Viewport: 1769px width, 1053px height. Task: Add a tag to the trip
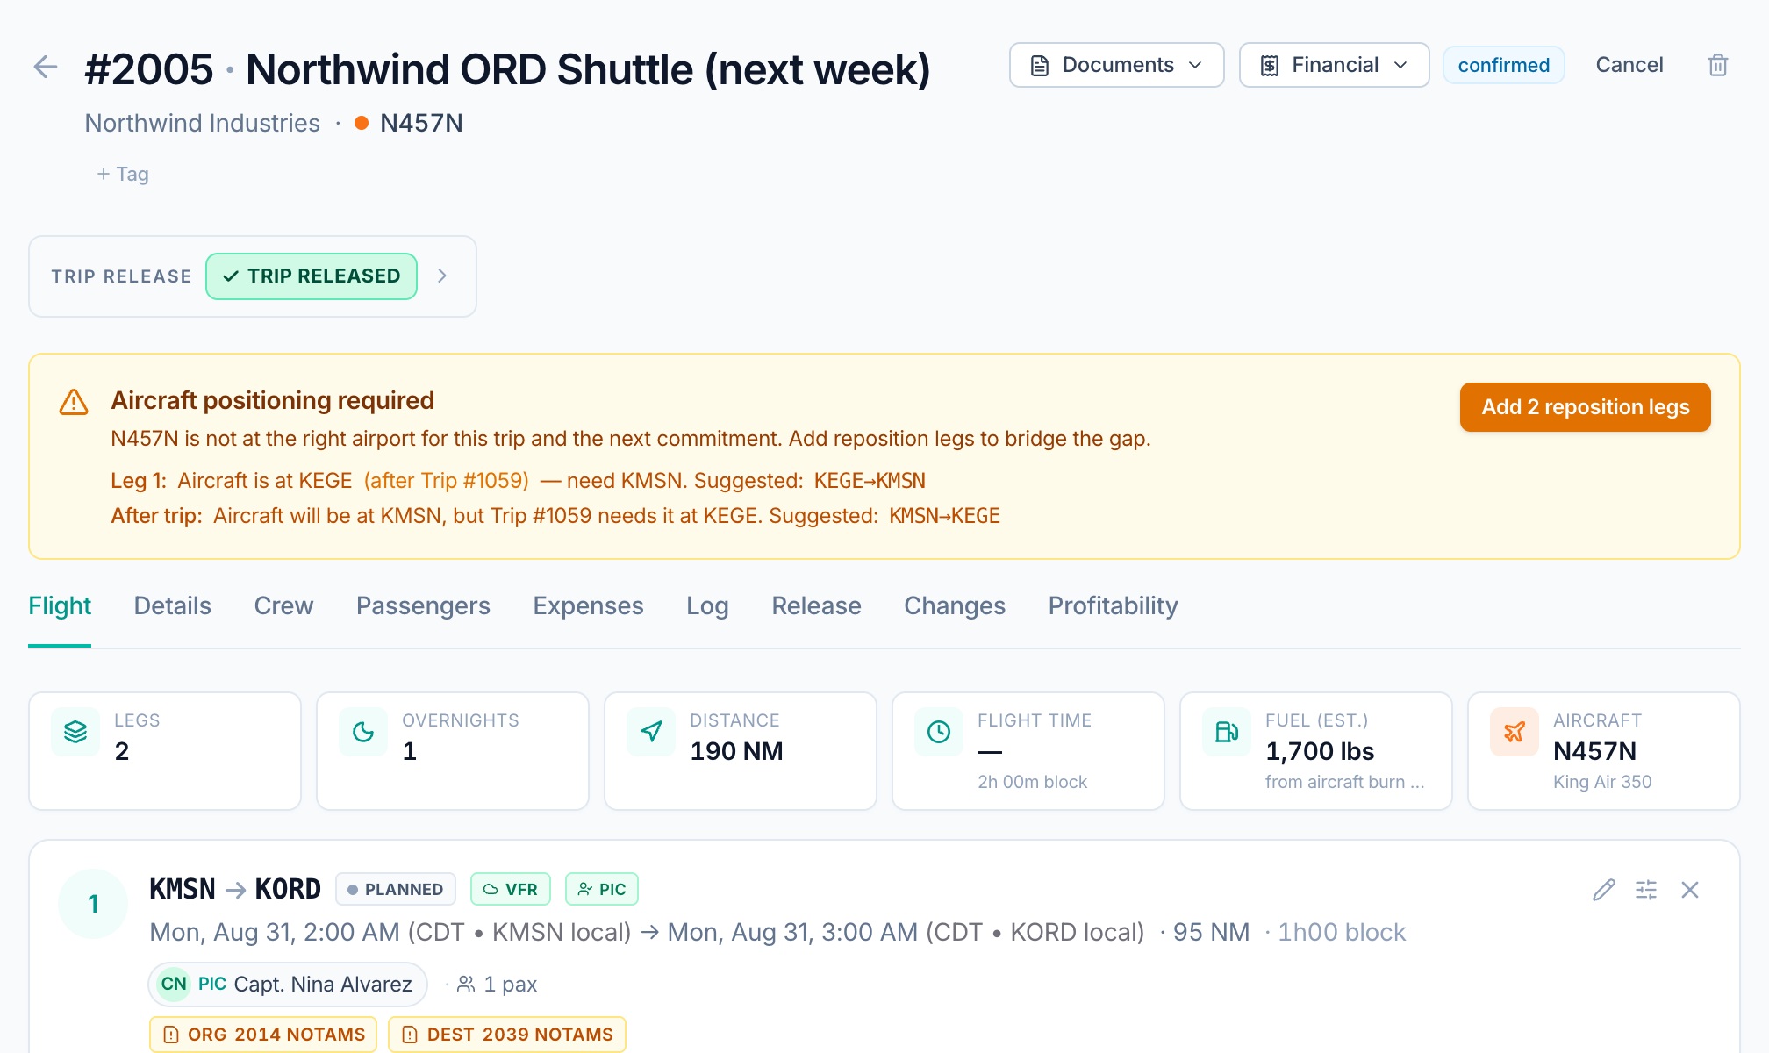[123, 174]
